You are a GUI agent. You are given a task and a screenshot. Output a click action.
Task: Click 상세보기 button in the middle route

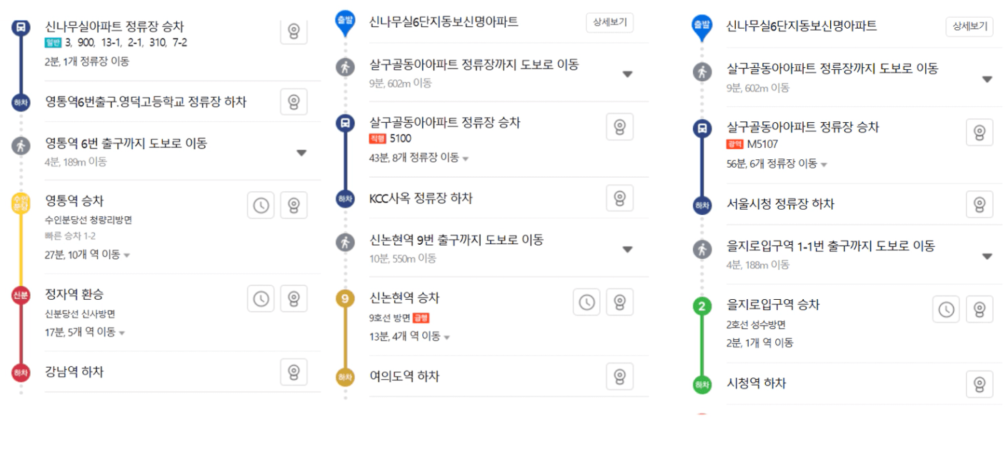point(609,22)
